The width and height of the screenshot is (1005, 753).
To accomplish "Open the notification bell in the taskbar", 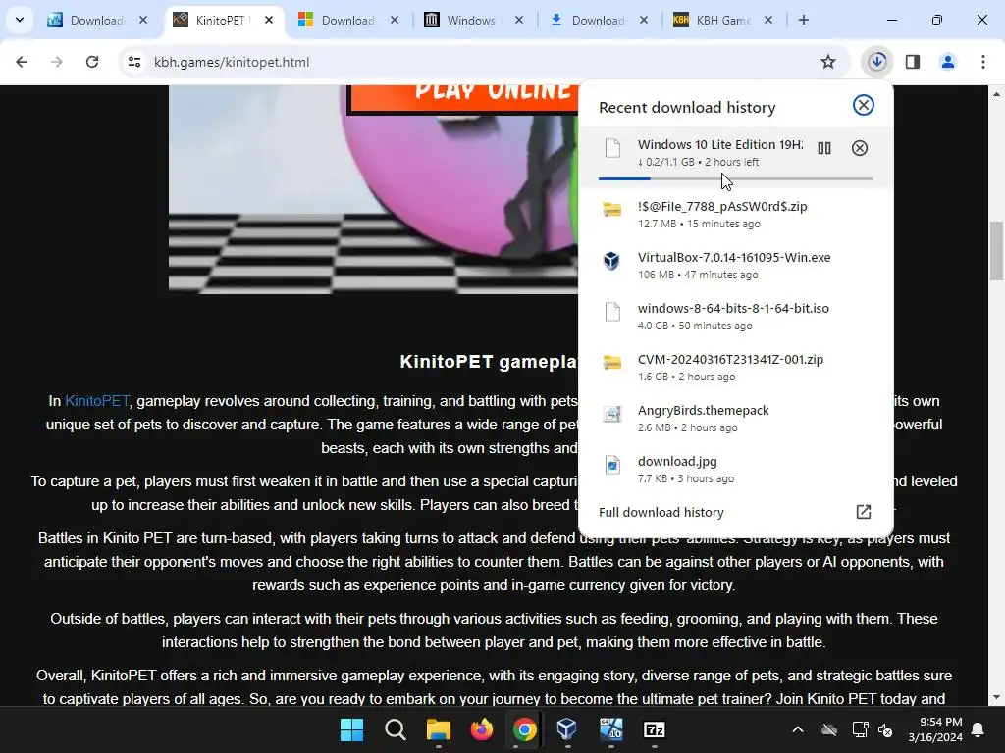I will 979,729.
